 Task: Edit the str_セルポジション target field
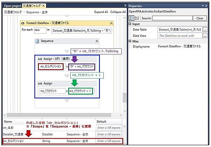tap(51, 67)
